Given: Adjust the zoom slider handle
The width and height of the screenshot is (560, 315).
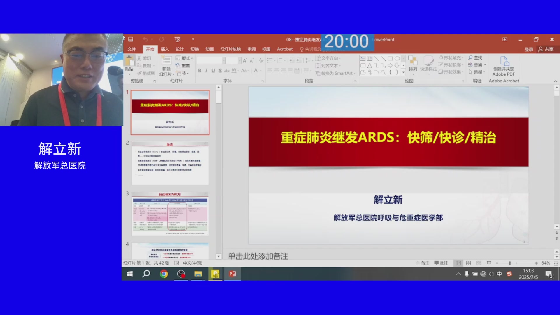Looking at the screenshot, I should [x=510, y=263].
